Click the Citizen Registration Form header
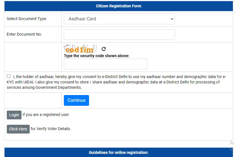The image size is (234, 157). click(x=118, y=6)
